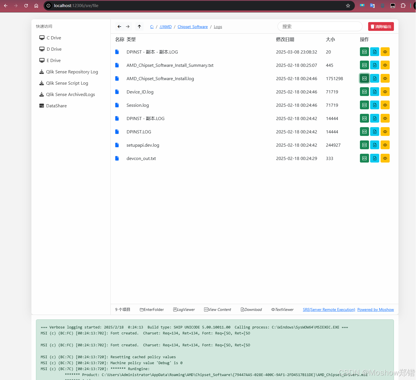Select the LogViewer item in the footer bar
416x380 pixels.
point(184,309)
